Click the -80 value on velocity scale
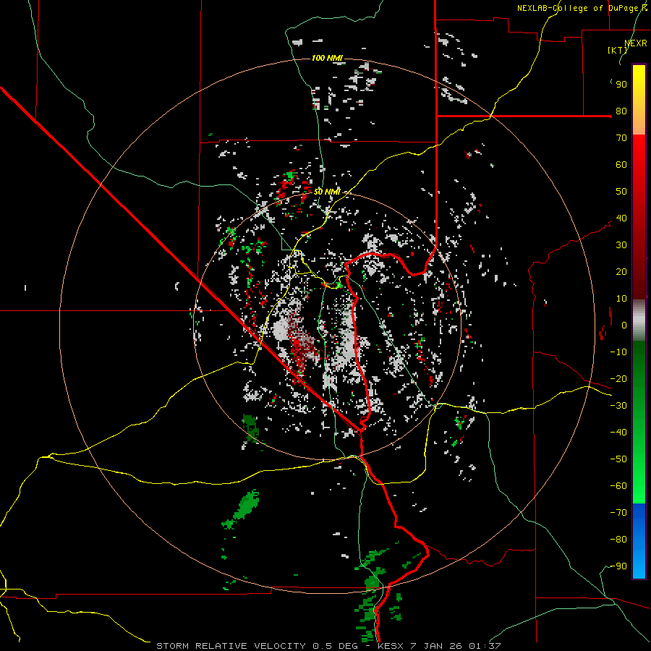 [x=618, y=540]
